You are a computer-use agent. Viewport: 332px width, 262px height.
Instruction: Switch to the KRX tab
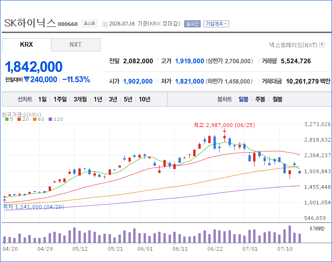pos(26,45)
